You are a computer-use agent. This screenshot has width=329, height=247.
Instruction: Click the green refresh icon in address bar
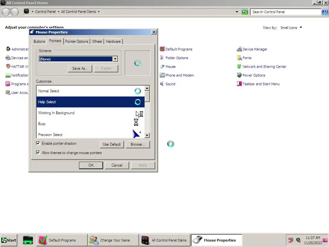[245, 12]
